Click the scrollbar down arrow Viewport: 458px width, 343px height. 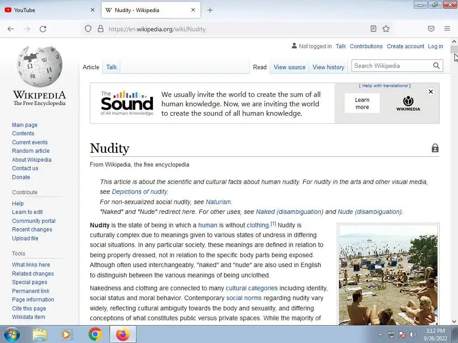[x=454, y=322]
